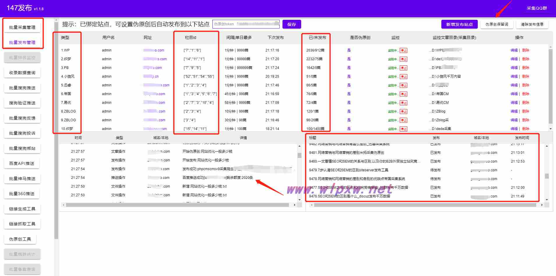Click scroll-right arrow of operation log panel

[x=294, y=205]
